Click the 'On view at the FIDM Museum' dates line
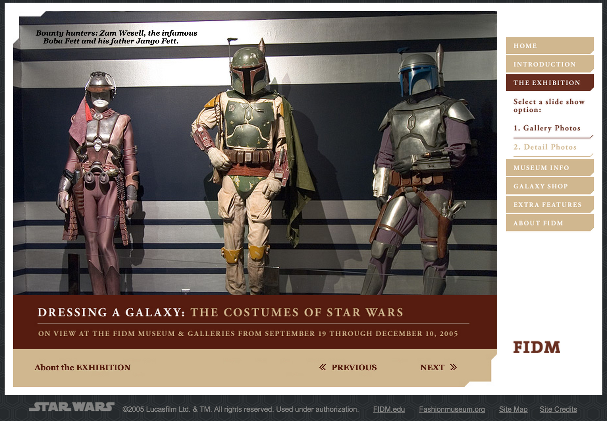 point(248,333)
